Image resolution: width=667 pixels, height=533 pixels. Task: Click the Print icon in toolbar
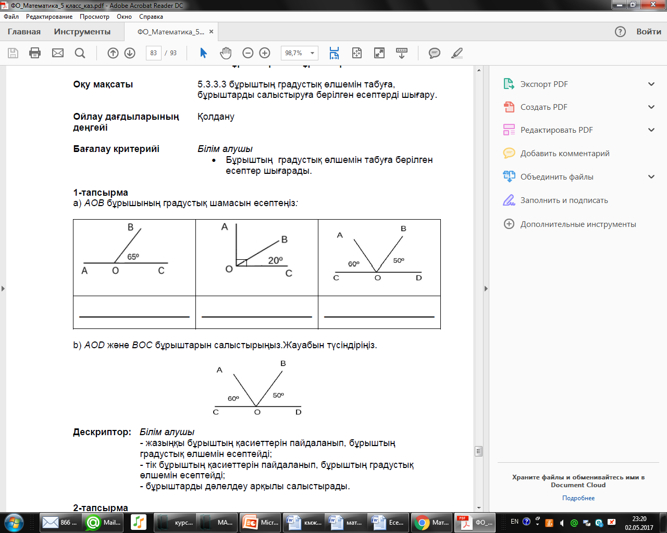point(35,53)
